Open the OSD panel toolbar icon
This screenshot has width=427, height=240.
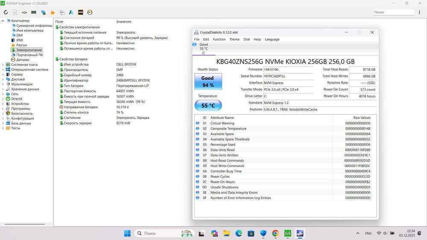pyautogui.click(x=80, y=12)
